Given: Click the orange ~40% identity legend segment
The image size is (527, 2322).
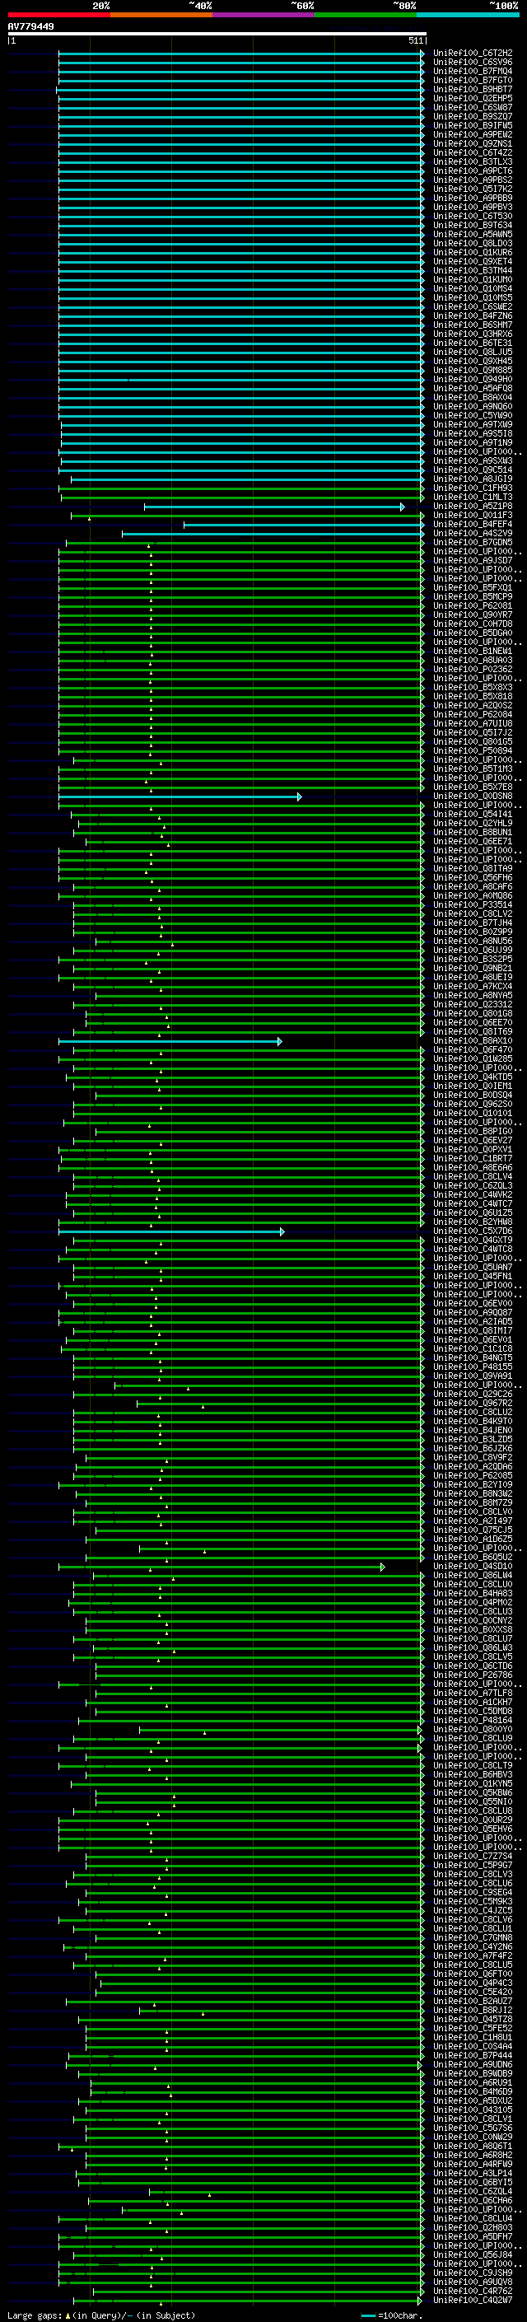Looking at the screenshot, I should point(161,15).
